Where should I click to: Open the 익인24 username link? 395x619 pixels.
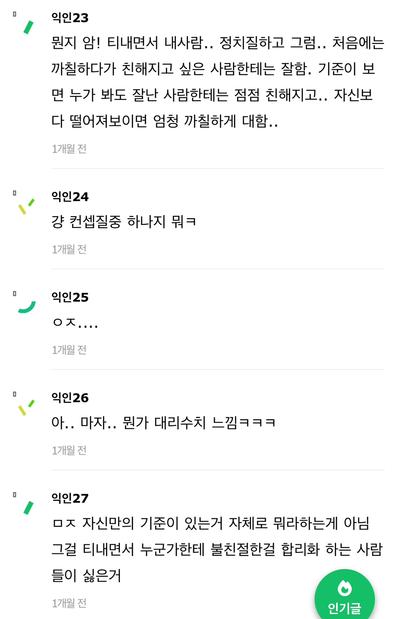pyautogui.click(x=70, y=197)
